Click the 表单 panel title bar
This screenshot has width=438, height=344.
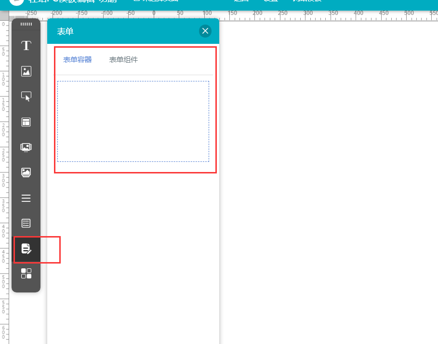pos(120,31)
